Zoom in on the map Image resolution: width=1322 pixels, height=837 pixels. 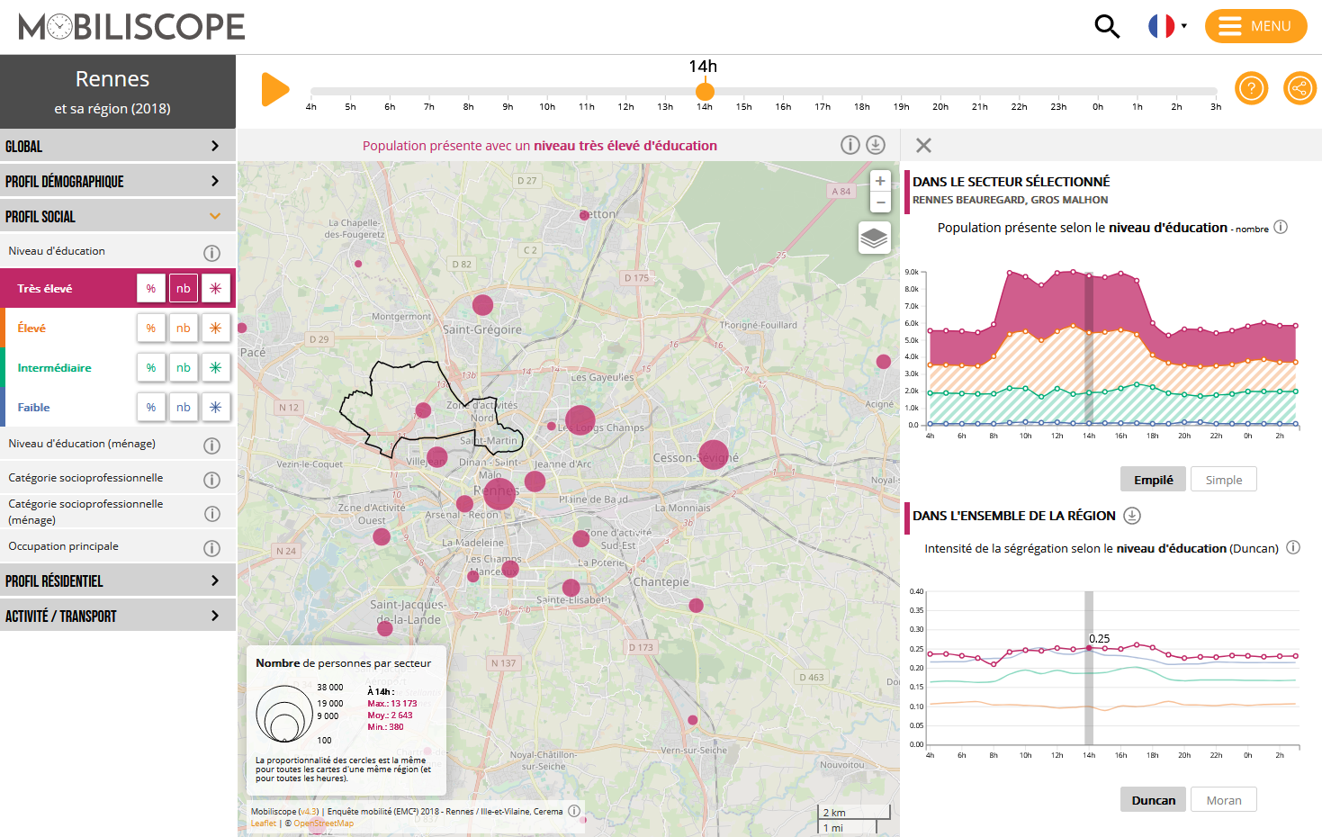pos(880,181)
